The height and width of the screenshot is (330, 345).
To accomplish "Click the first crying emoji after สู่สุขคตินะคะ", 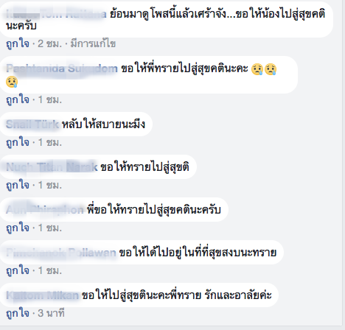I will click(x=257, y=69).
